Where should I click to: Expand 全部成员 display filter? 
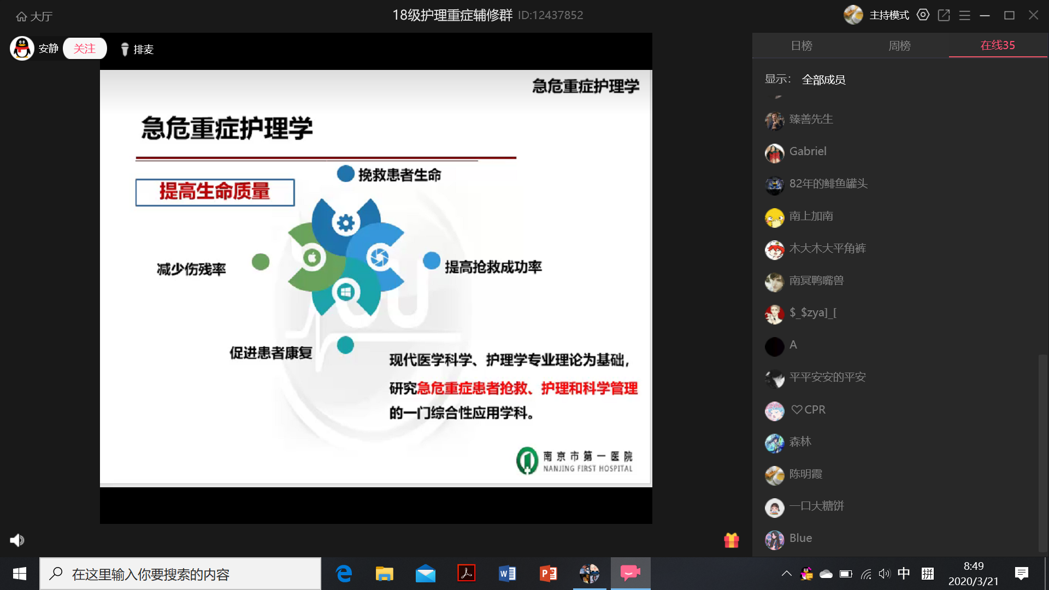(x=823, y=80)
